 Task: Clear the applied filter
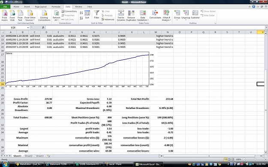click(x=105, y=11)
